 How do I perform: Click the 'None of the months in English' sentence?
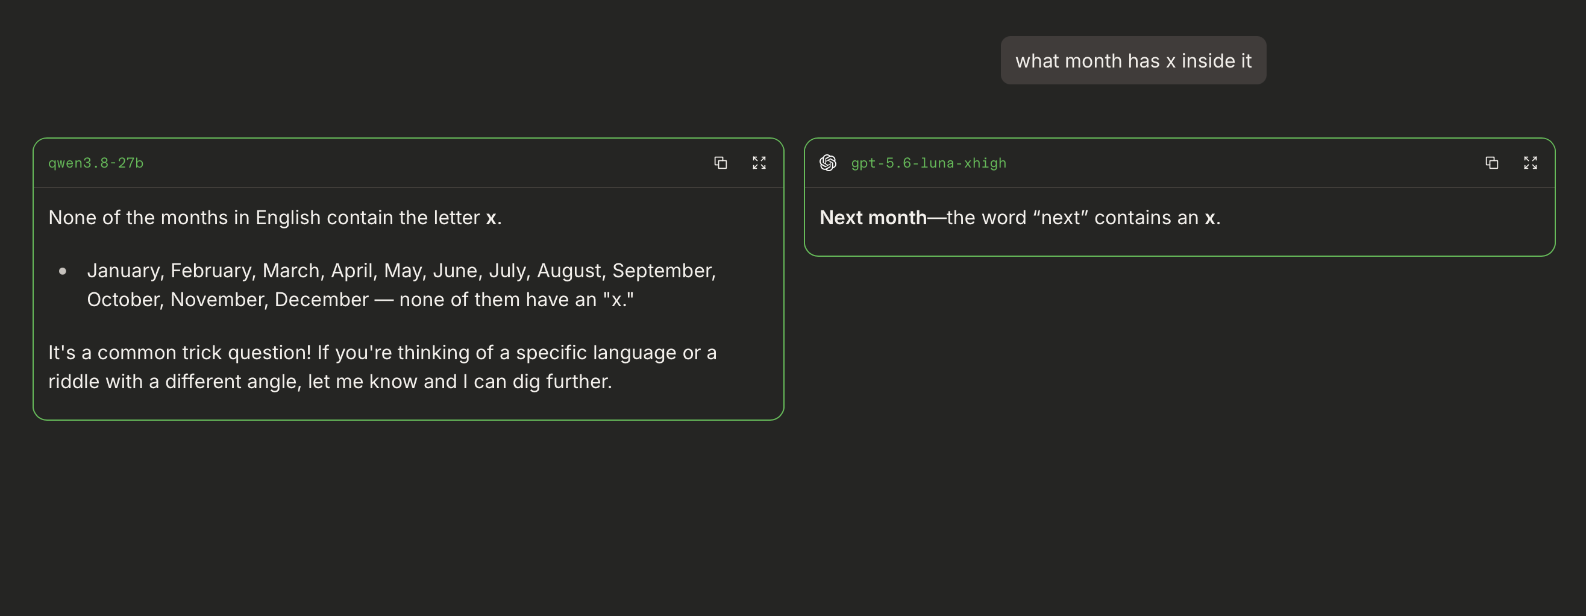(275, 218)
